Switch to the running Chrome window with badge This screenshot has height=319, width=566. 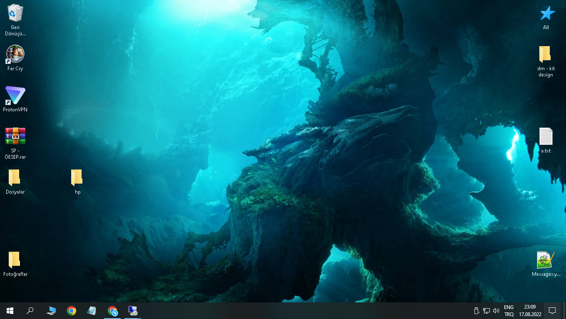click(x=112, y=310)
